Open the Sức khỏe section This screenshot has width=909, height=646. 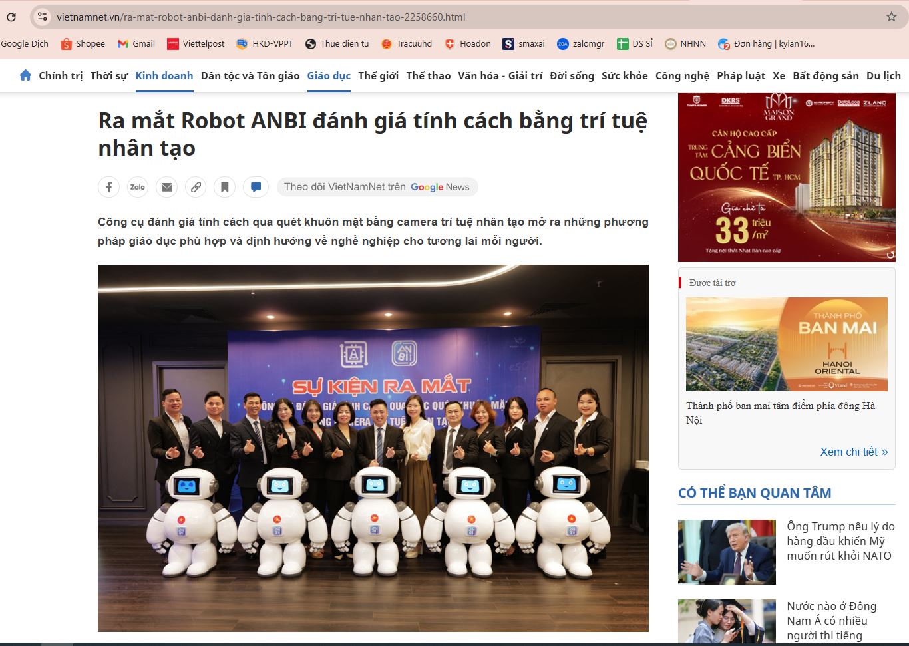[x=625, y=76]
